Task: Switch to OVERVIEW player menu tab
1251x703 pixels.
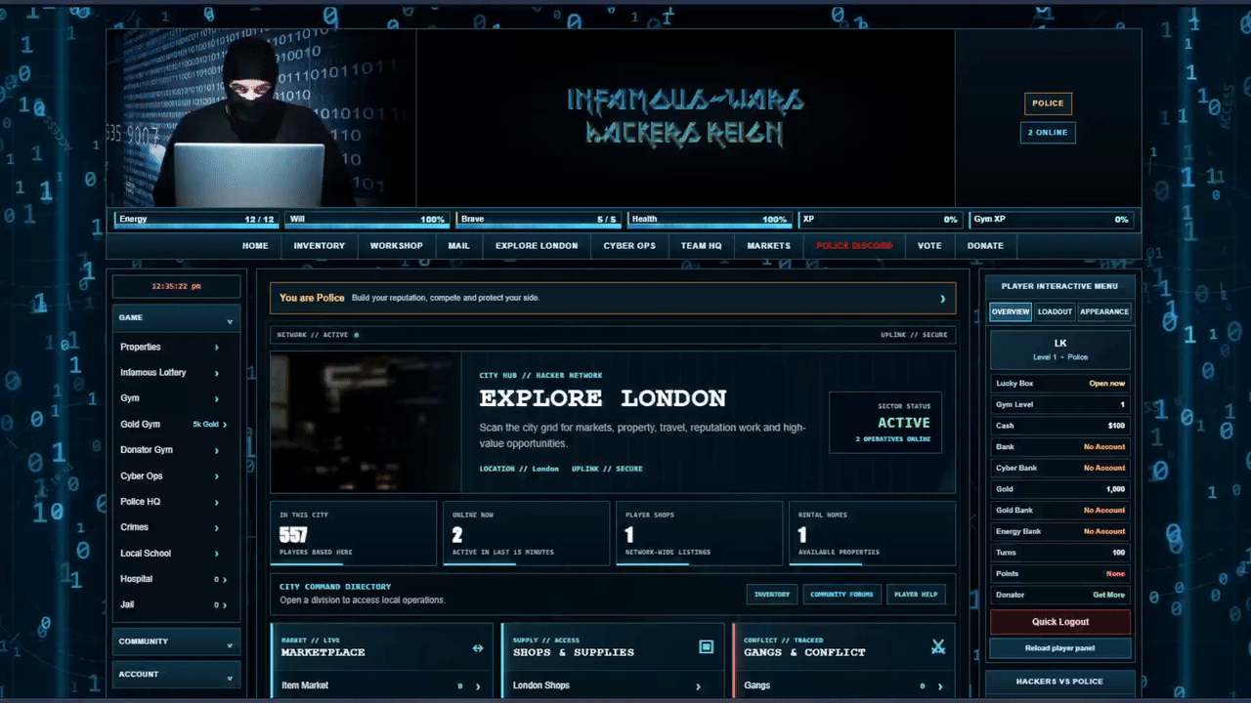Action: (1011, 311)
